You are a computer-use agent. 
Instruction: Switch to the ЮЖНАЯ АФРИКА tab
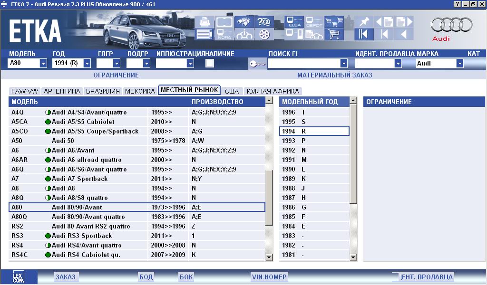(273, 91)
